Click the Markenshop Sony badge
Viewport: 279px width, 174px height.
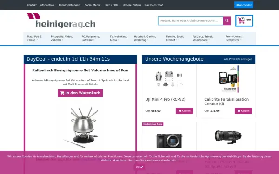[x=153, y=124]
